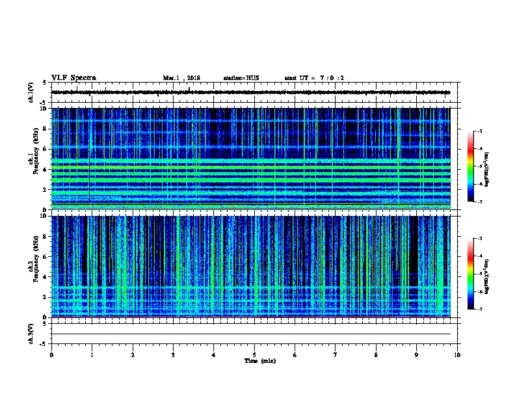Click time axis tick label "9"

click(x=416, y=355)
